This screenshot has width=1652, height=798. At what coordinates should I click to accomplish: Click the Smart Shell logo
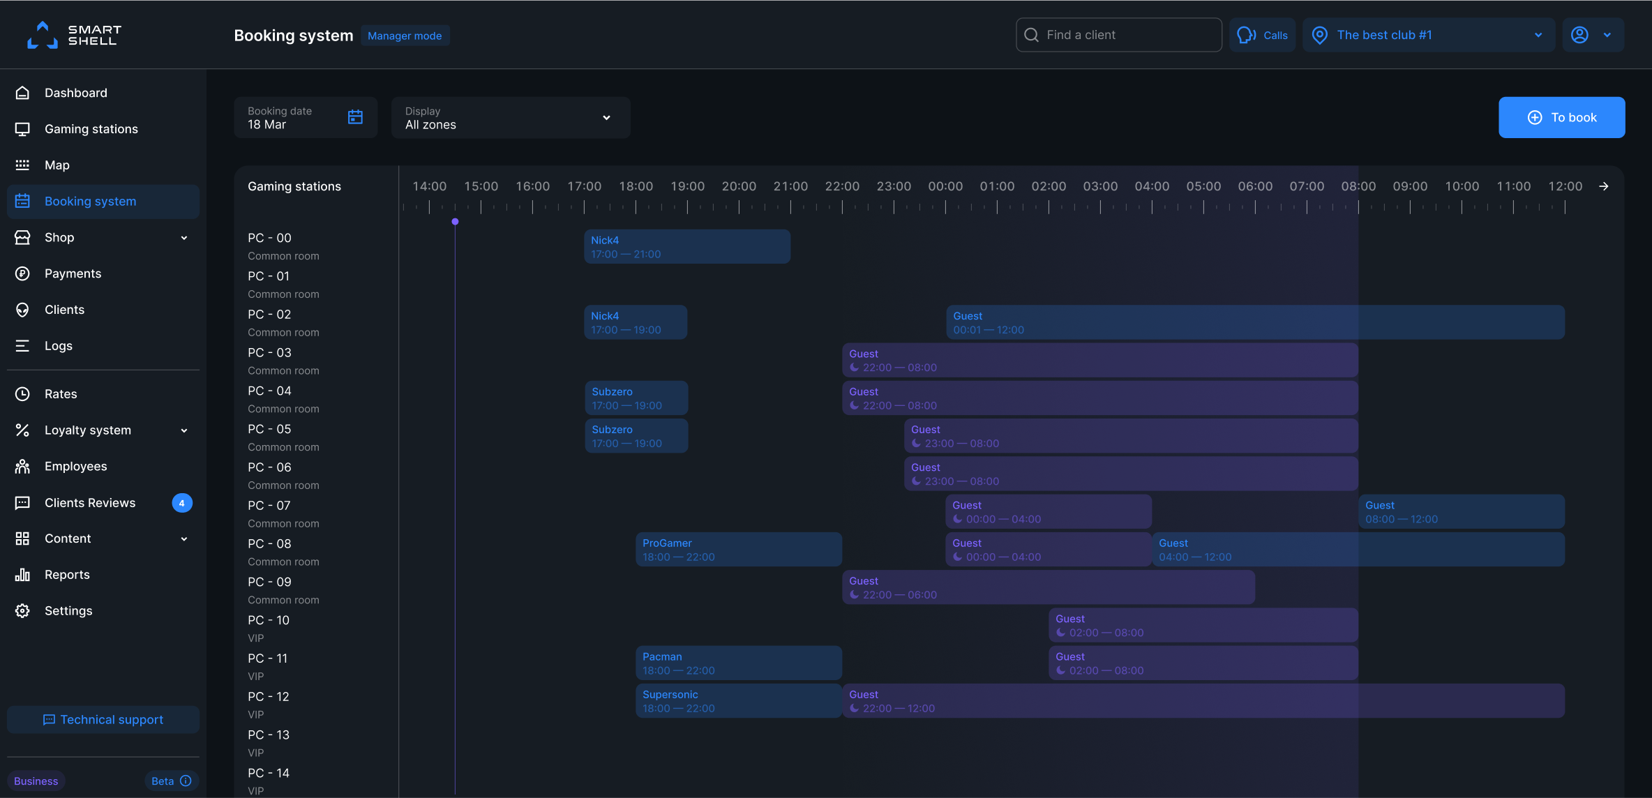point(74,35)
